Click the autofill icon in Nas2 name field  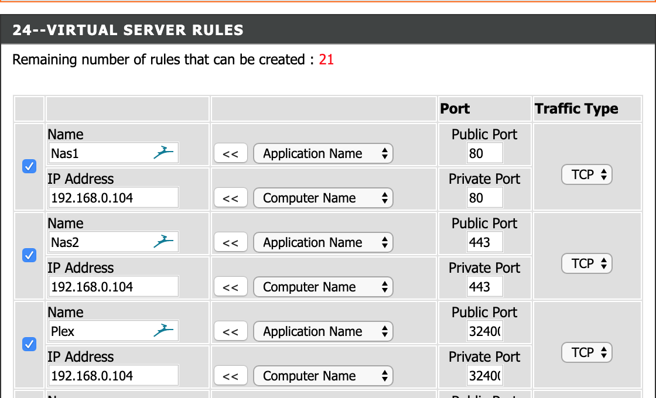(163, 242)
